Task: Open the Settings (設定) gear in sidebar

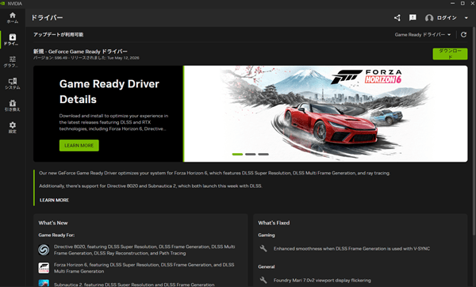Action: click(13, 128)
